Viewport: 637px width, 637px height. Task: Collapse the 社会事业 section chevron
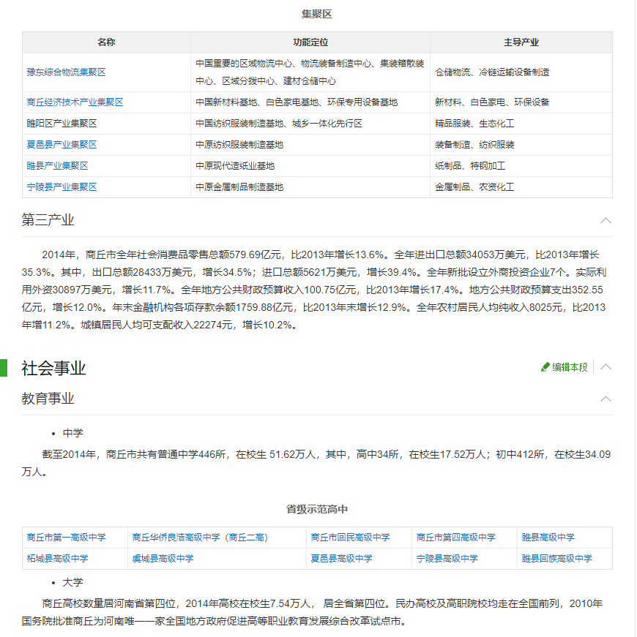click(606, 367)
